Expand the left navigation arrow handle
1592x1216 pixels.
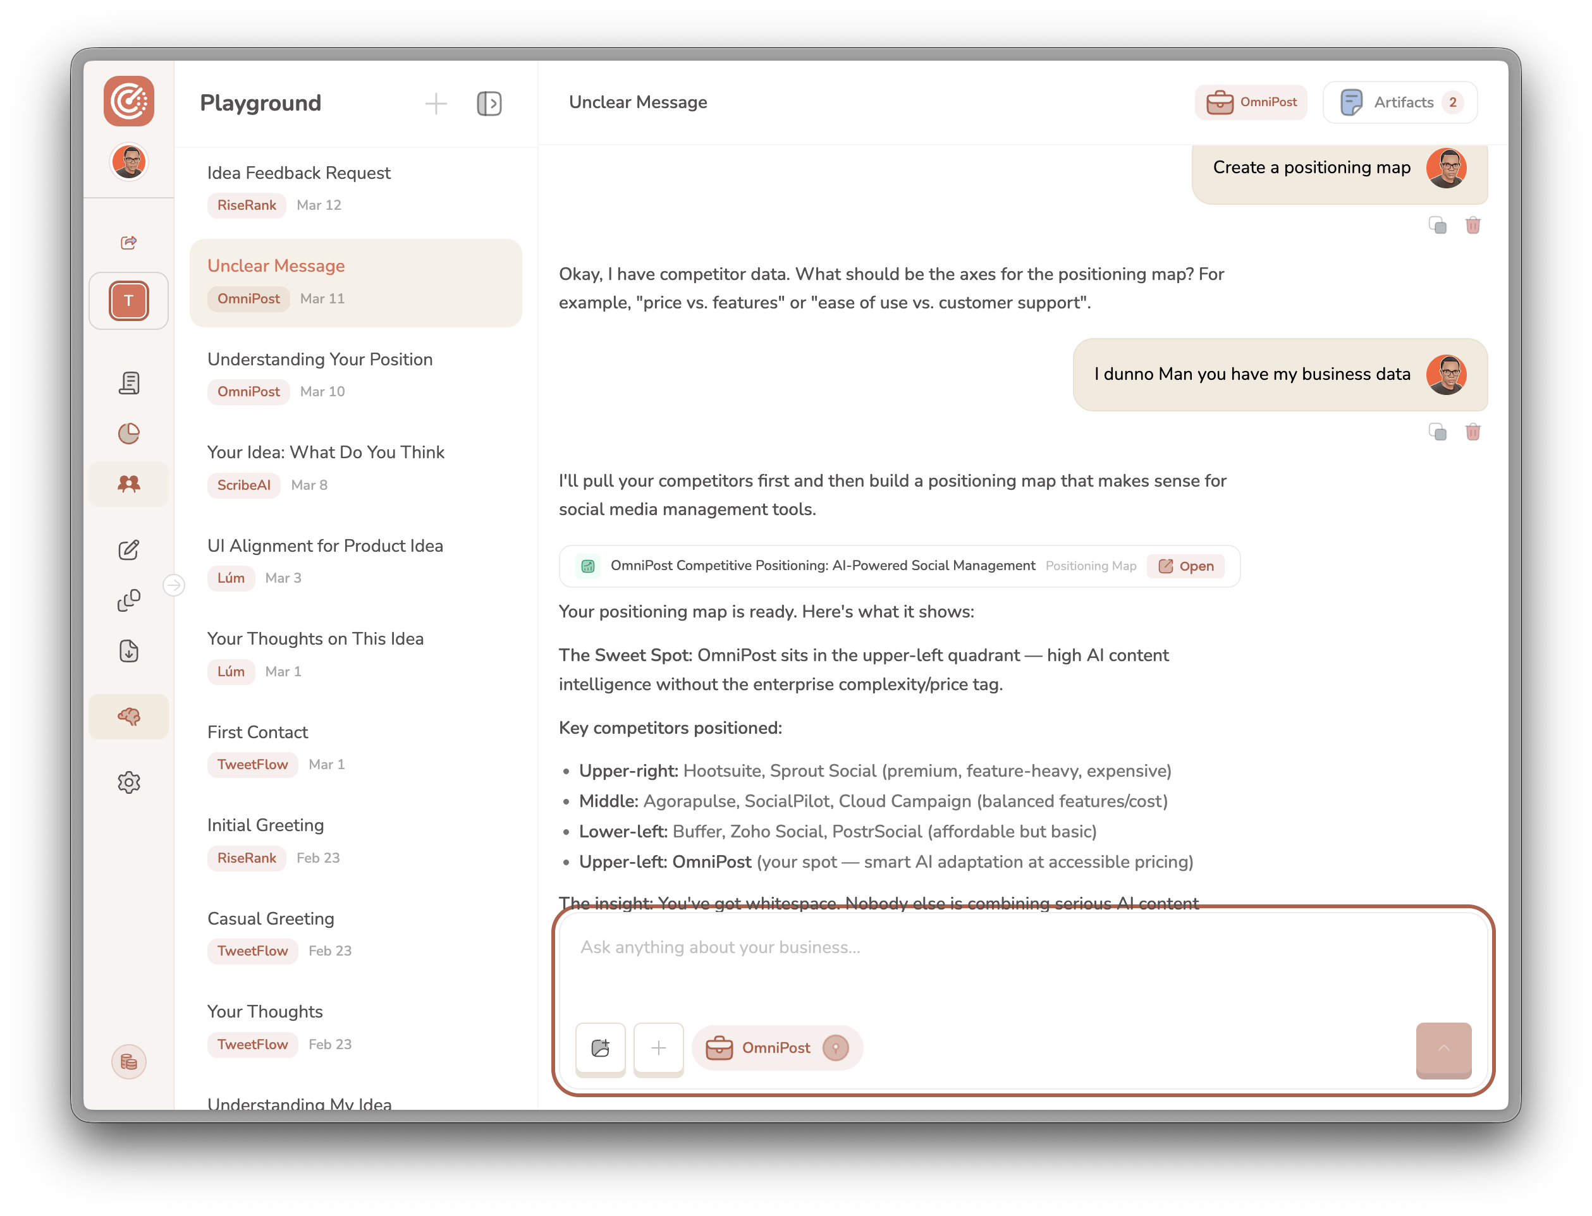[x=174, y=585]
